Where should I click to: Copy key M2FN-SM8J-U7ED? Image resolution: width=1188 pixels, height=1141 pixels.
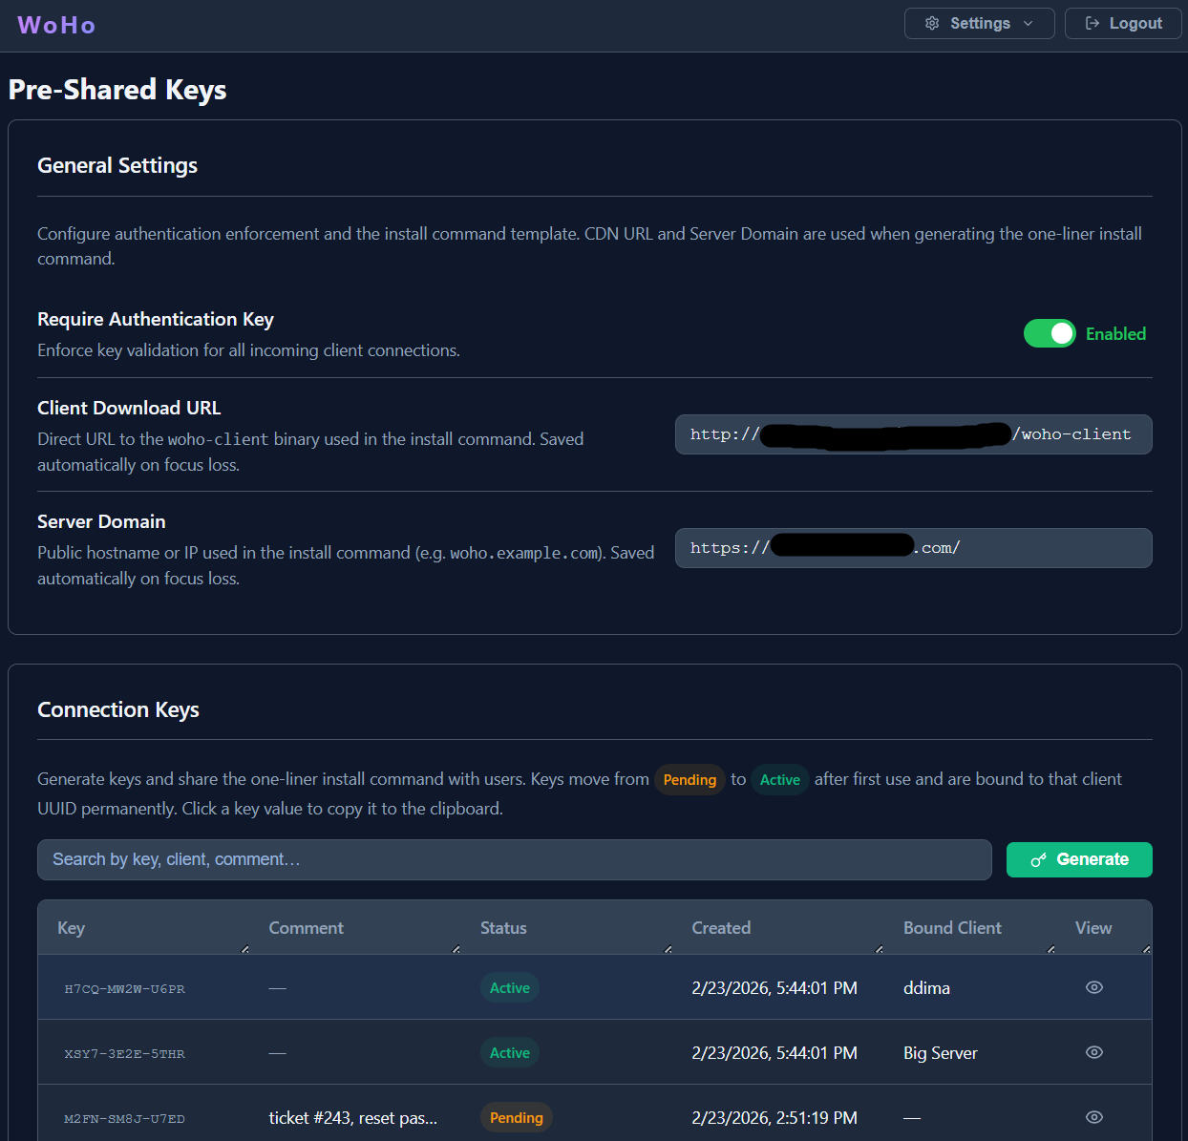[x=124, y=1119]
